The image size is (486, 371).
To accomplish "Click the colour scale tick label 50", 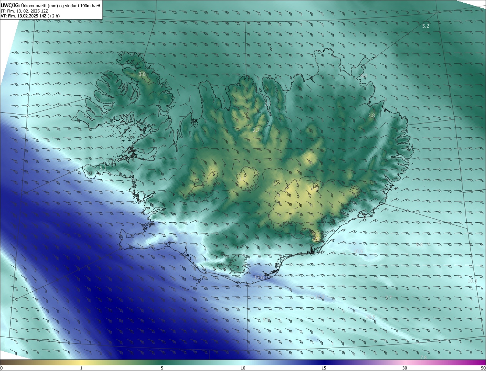I will coord(483,368).
